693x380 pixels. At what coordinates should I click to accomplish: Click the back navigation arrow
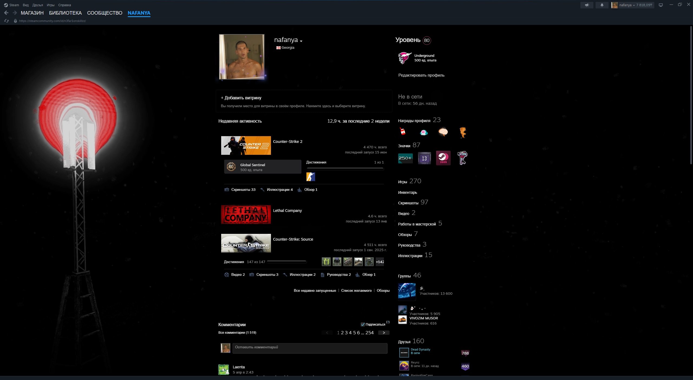(x=6, y=13)
